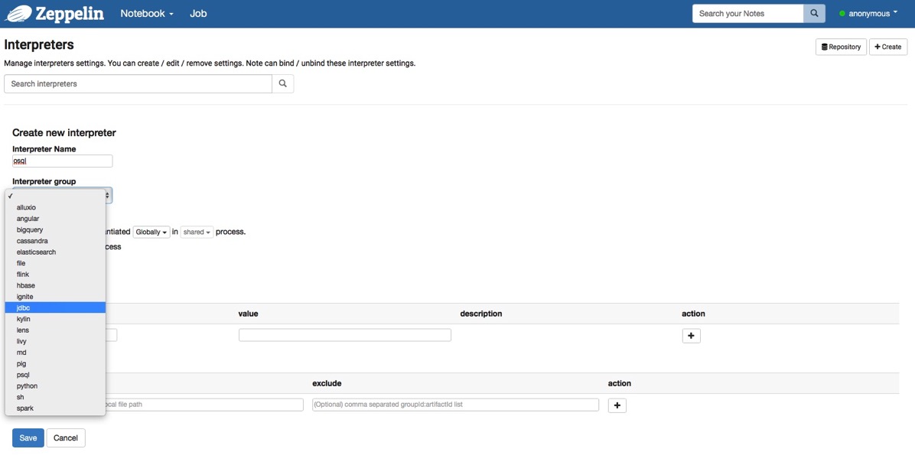
Task: Cancel interpreter creation
Action: (x=66, y=438)
